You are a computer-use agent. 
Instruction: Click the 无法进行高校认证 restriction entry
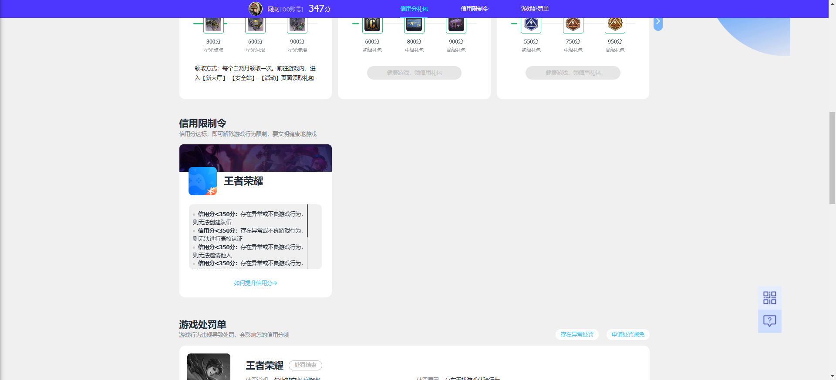point(248,234)
